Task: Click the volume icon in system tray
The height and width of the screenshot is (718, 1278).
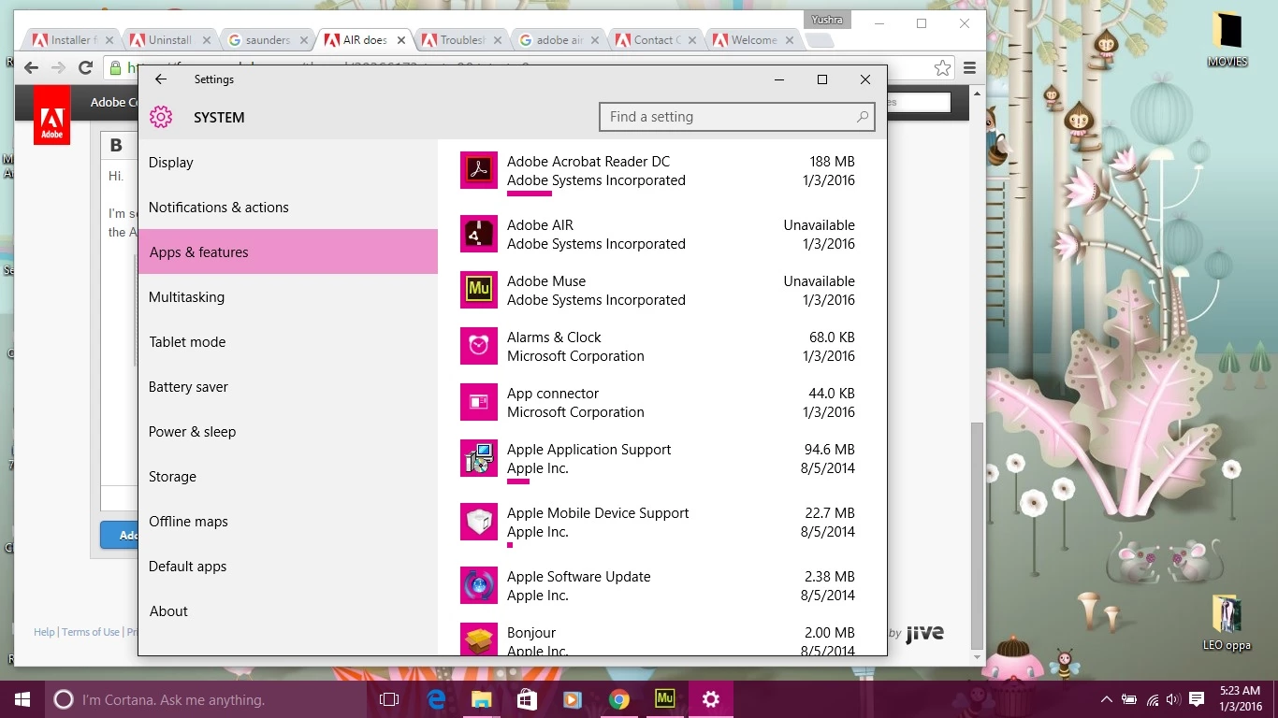Action: [1174, 699]
